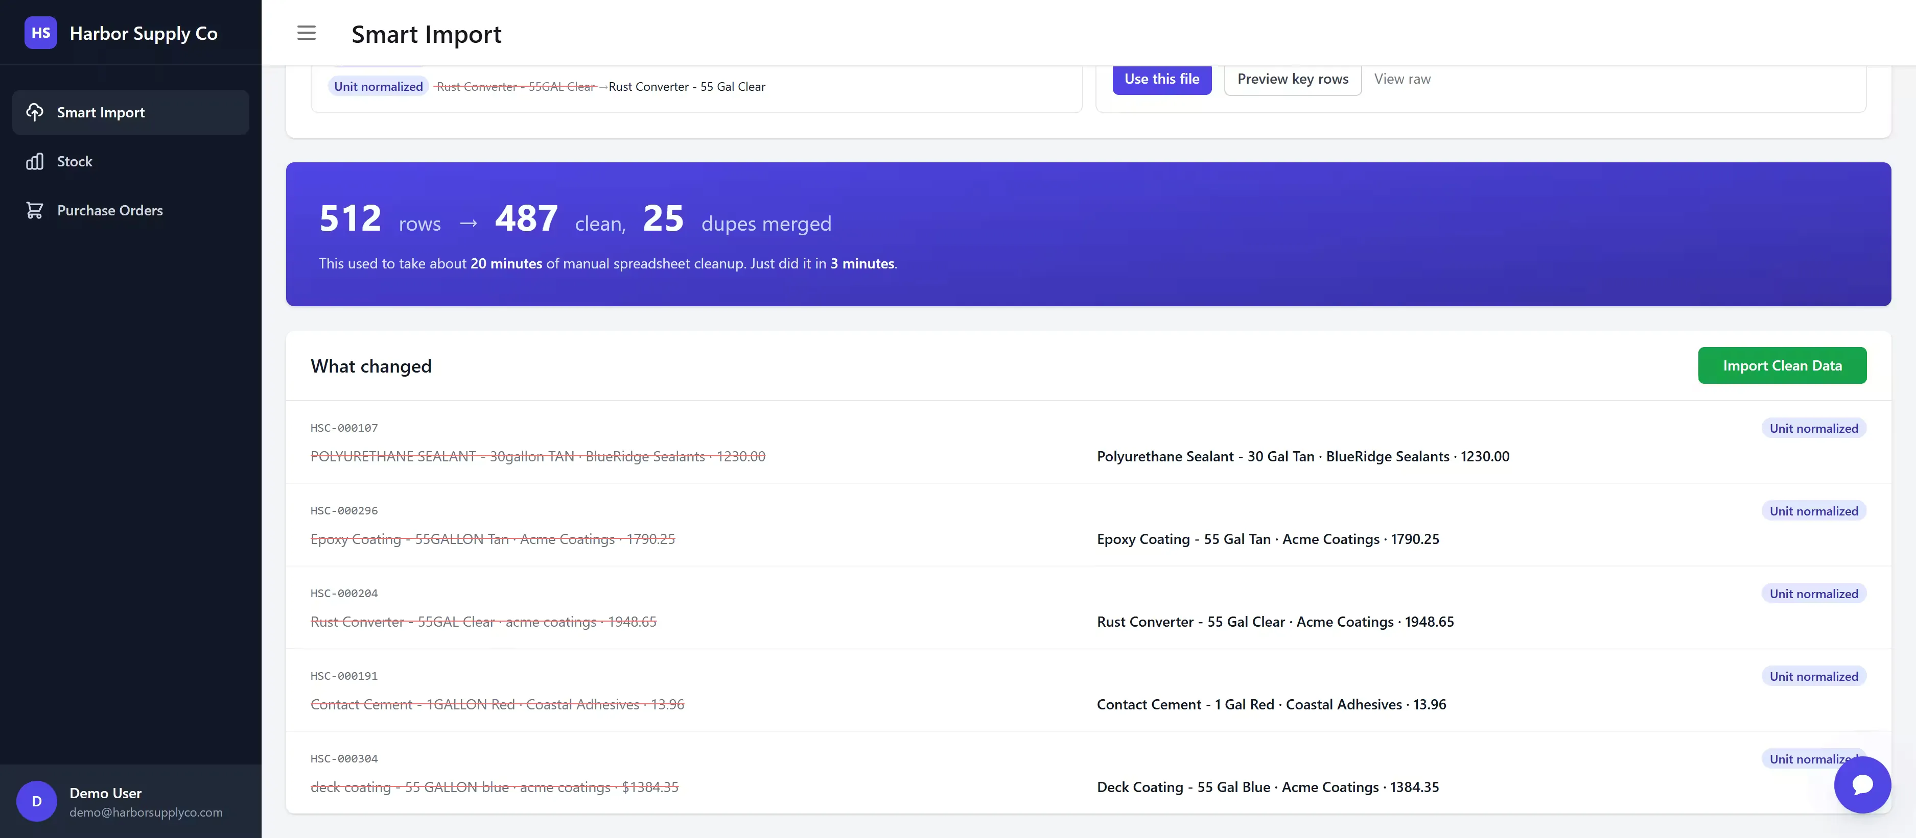Select row ID HSC-000204
The image size is (1916, 838).
[344, 593]
